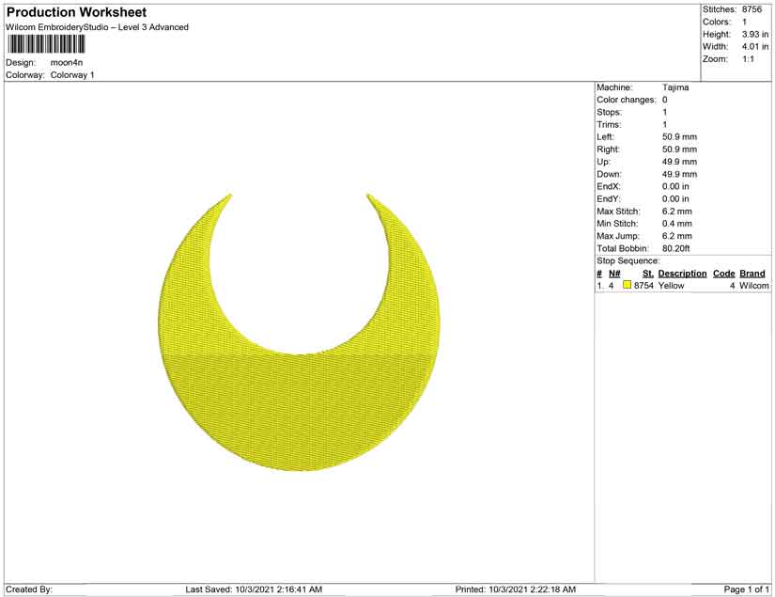Click the 'Yellow' color description
775x597 pixels.
672,286
